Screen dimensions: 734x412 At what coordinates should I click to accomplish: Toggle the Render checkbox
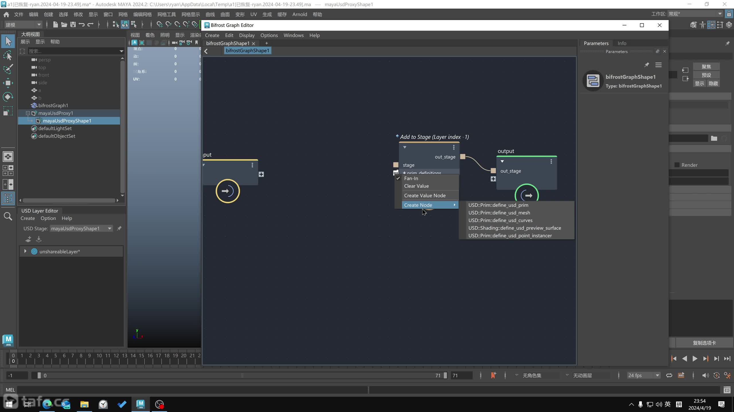click(677, 165)
